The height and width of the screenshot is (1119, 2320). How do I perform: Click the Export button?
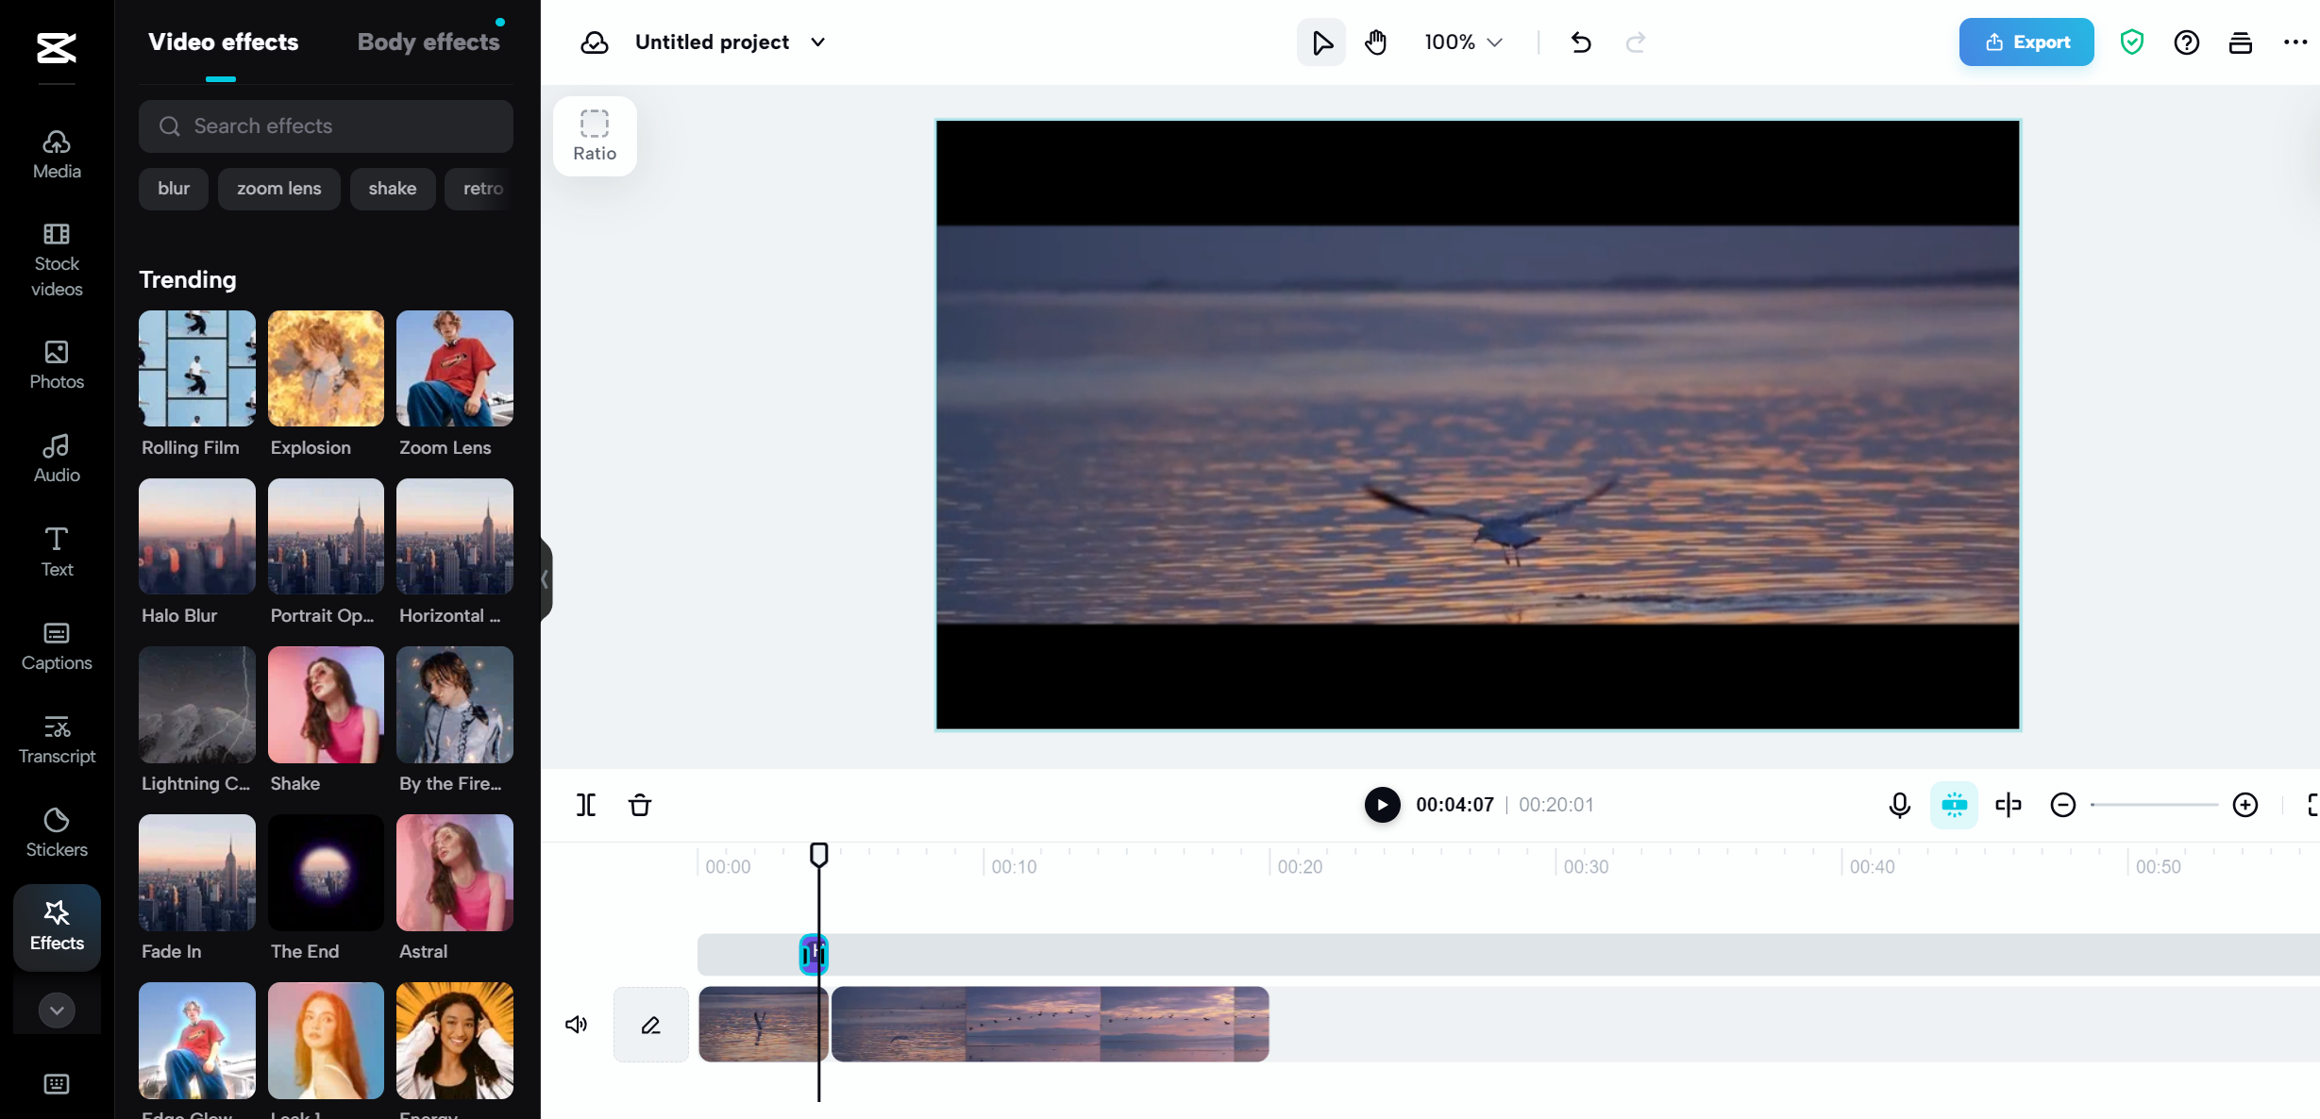[x=2026, y=42]
